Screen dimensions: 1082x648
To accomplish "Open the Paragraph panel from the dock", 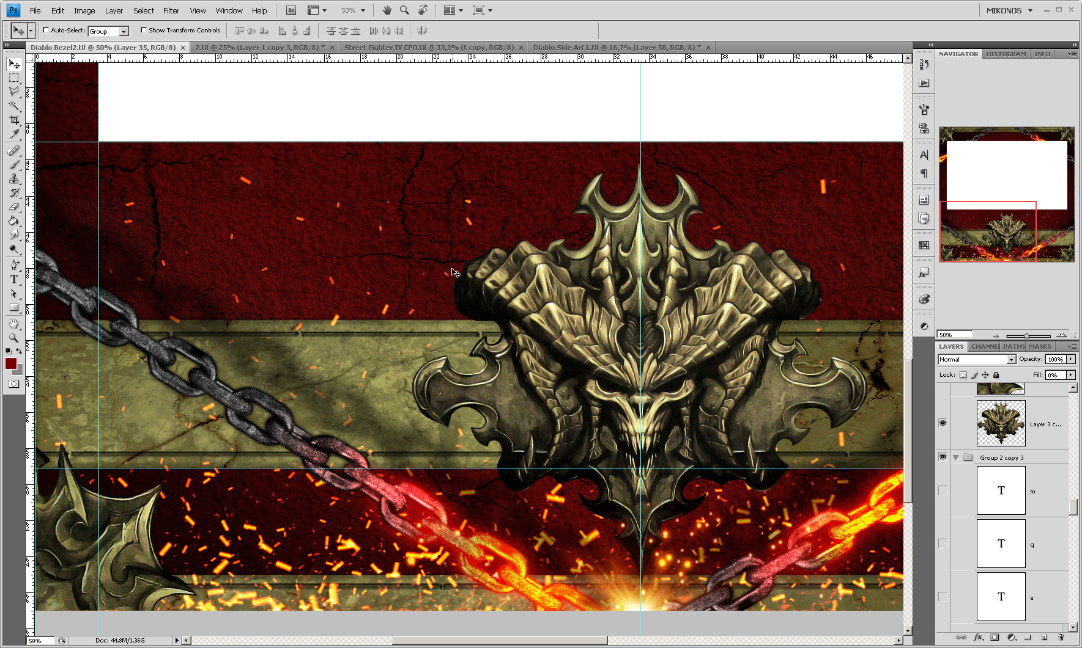I will click(924, 173).
